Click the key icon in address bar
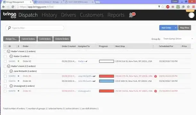Viewport: 196px width, 115px height. point(159,7)
